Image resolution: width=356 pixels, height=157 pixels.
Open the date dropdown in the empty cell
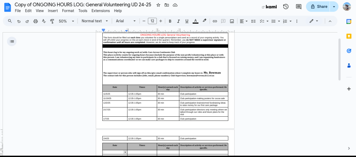pos(125,152)
